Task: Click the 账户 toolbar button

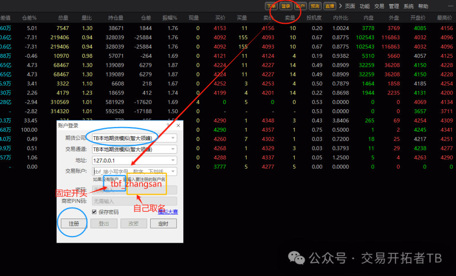Action: coord(300,6)
